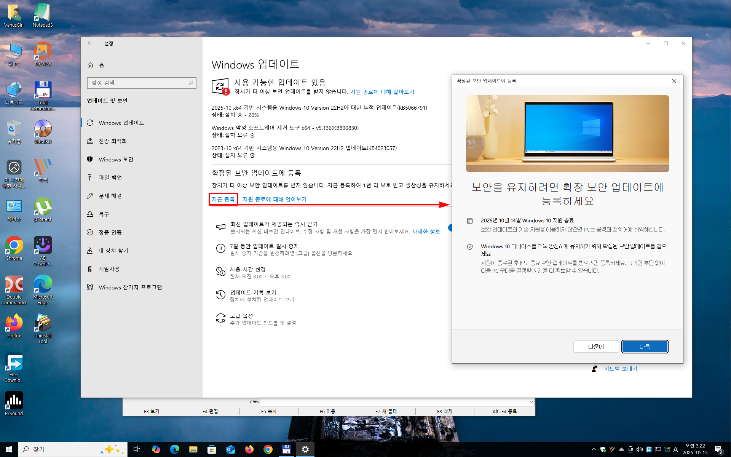Click F6 이동 in Total Commander
Viewport: 731px width, 457px height.
click(x=327, y=411)
